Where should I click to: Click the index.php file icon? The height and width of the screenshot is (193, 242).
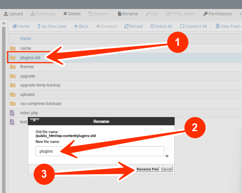tap(12, 113)
